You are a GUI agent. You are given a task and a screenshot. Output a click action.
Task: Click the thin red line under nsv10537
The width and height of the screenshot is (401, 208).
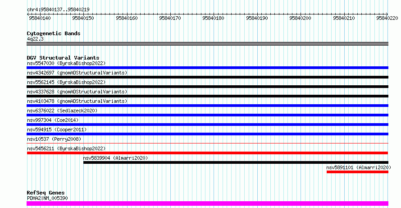(x=207, y=143)
